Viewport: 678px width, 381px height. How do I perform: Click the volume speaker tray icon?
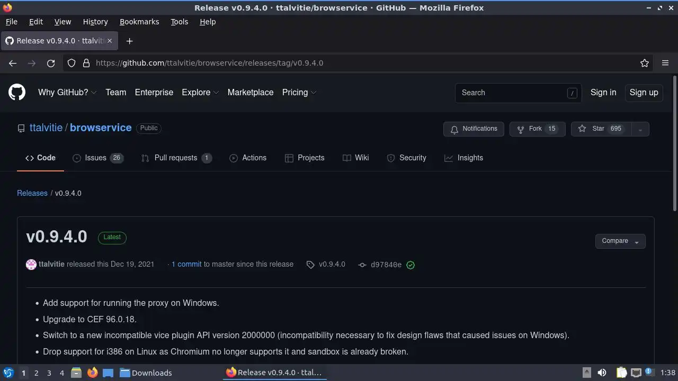[x=602, y=373]
